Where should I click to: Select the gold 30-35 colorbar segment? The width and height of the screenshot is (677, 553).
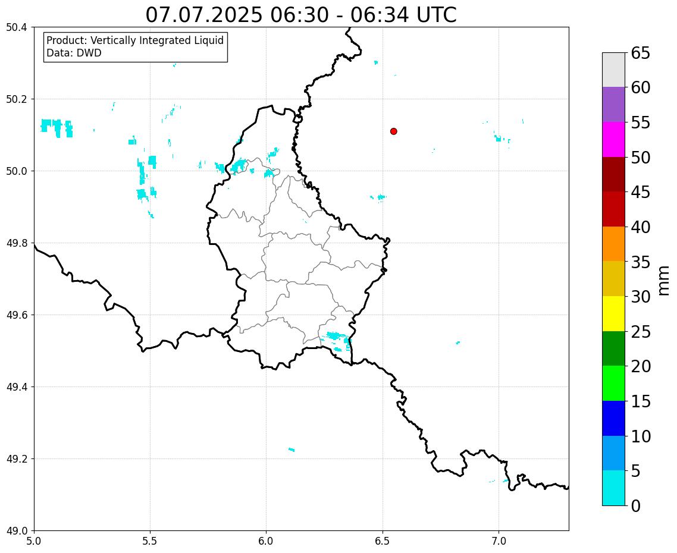tap(613, 278)
